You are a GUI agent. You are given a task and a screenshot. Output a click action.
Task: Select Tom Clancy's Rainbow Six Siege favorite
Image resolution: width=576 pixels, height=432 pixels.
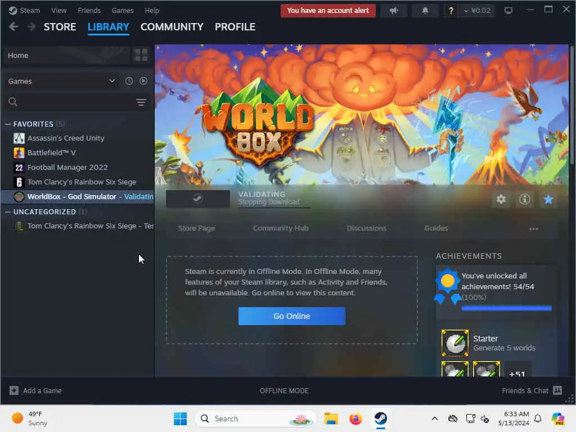(78, 182)
